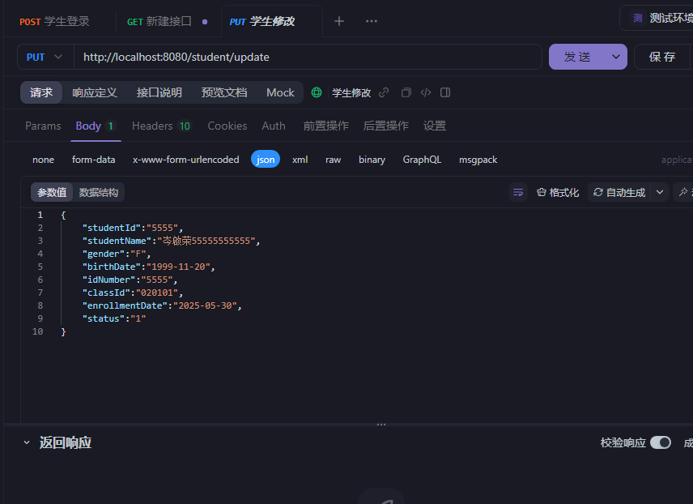Switch to the GET 新建接口 tab
The height and width of the screenshot is (504, 693).
(x=159, y=21)
